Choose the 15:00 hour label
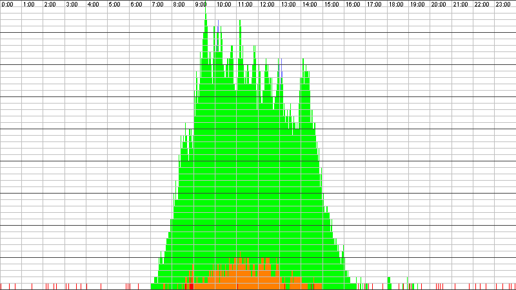The width and height of the screenshot is (516, 290). [x=332, y=5]
